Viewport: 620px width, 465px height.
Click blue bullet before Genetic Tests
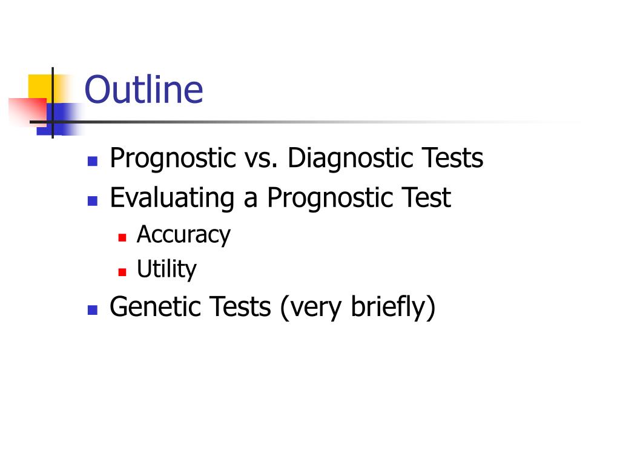(93, 309)
